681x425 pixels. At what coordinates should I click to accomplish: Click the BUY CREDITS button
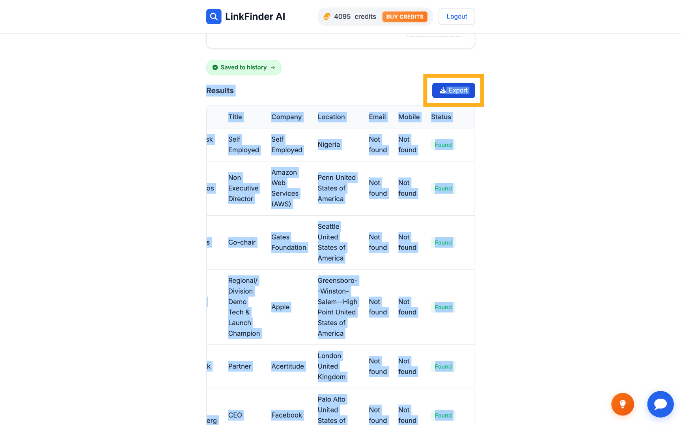[x=405, y=17]
